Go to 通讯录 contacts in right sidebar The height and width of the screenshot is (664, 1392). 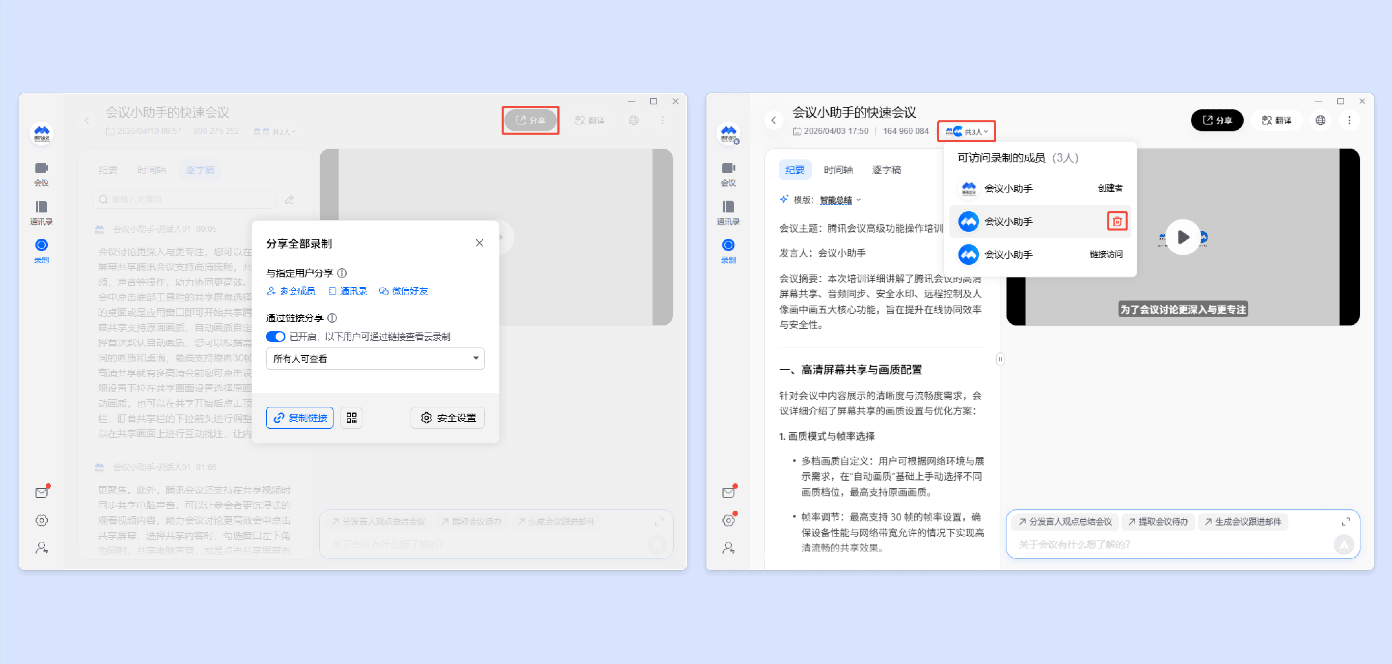pos(728,212)
